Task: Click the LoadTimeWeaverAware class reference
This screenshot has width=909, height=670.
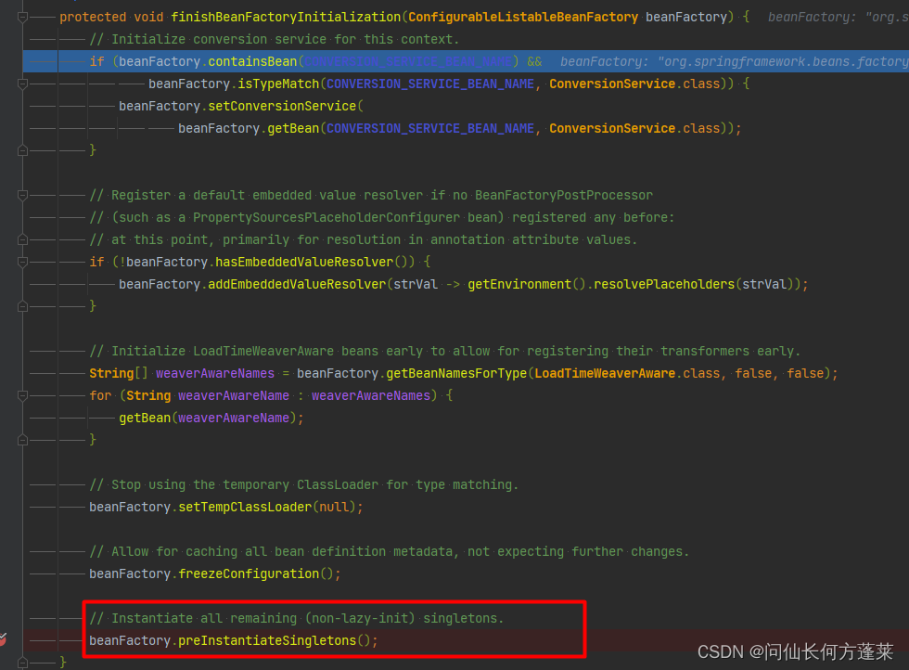Action: click(605, 374)
